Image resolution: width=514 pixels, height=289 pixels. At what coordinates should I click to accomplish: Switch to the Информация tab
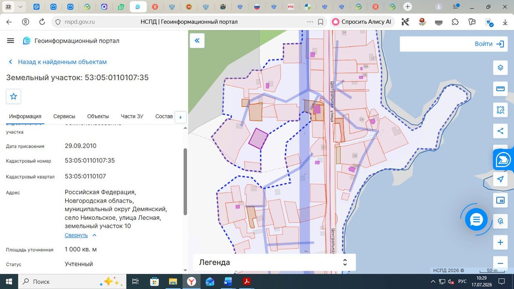point(25,116)
